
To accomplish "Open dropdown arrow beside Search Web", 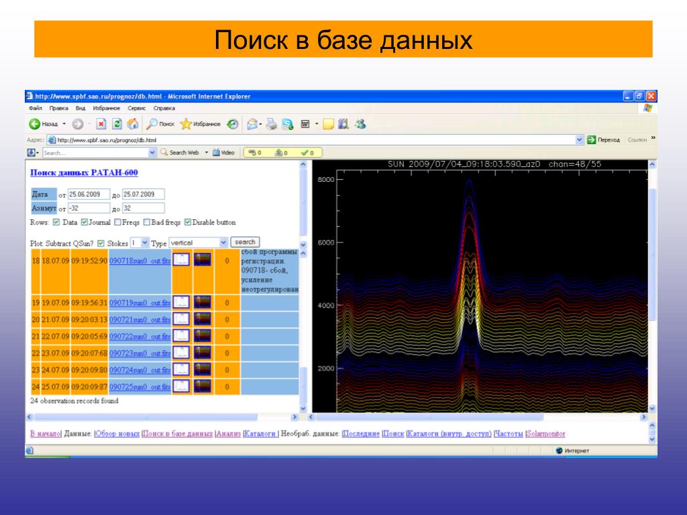I will (207, 152).
